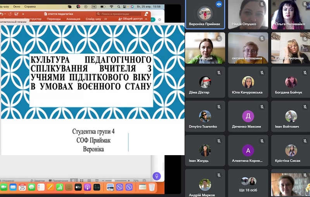Click Дяченко Максим's purple Д avatar
The height and width of the screenshot is (197, 310).
pyautogui.click(x=248, y=116)
